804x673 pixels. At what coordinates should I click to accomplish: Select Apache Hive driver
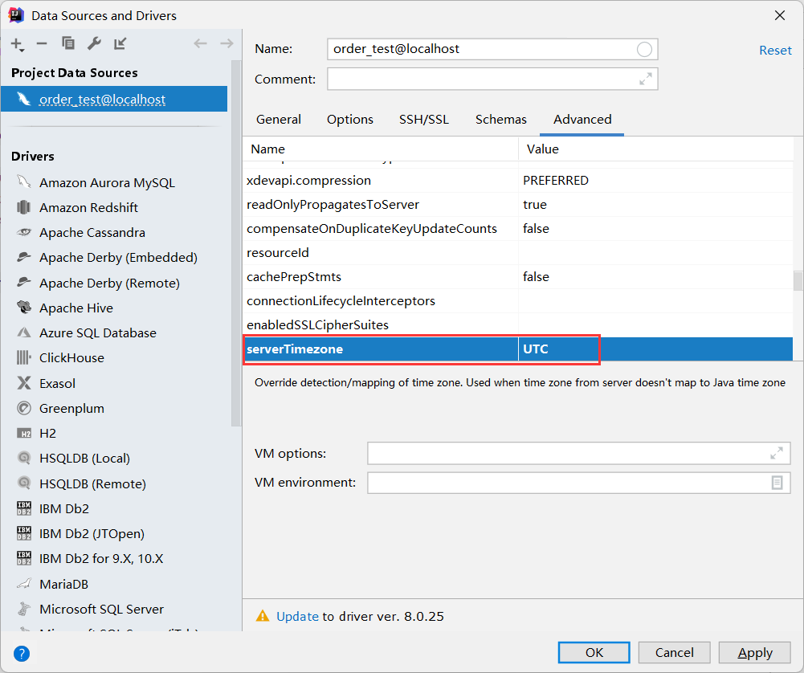(76, 308)
